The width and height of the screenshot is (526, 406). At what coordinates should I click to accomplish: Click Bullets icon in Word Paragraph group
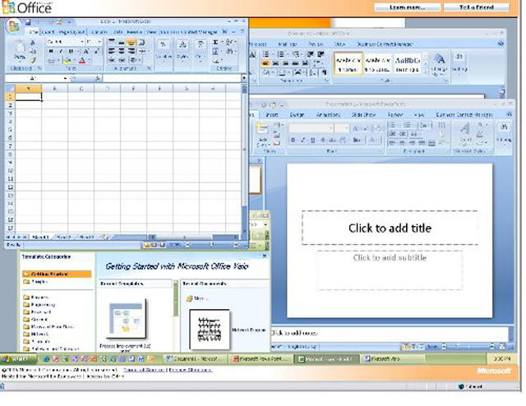coord(266,54)
